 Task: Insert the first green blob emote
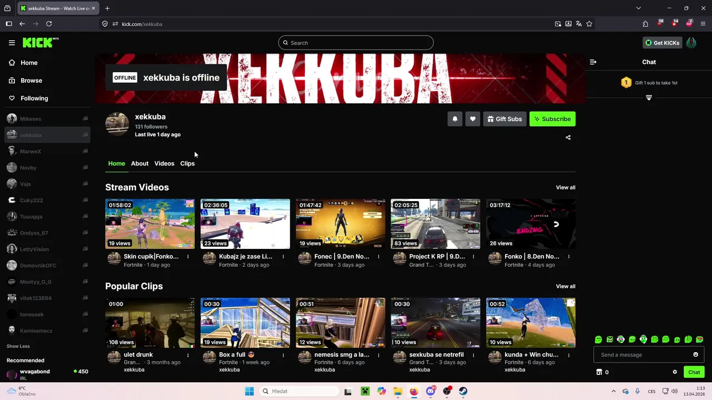click(598, 339)
